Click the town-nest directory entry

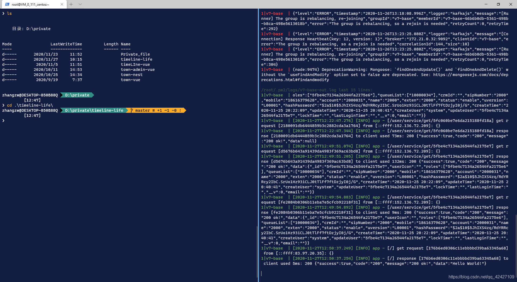[x=131, y=75]
